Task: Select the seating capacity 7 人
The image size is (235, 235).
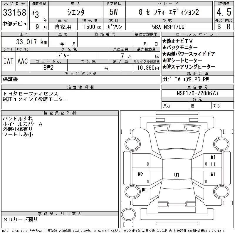Action: tap(126, 56)
